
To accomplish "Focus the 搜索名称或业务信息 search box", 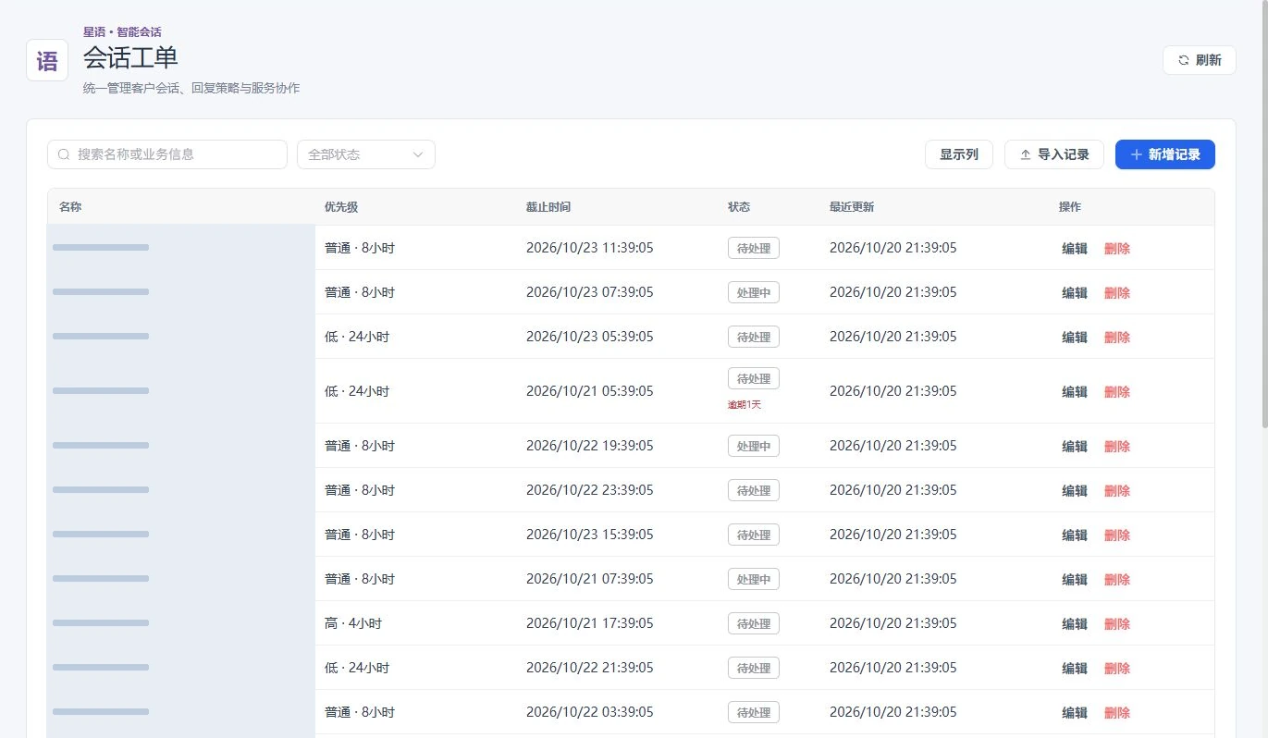I will point(167,154).
